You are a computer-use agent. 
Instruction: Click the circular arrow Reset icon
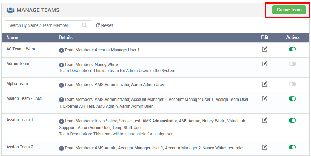click(x=98, y=25)
